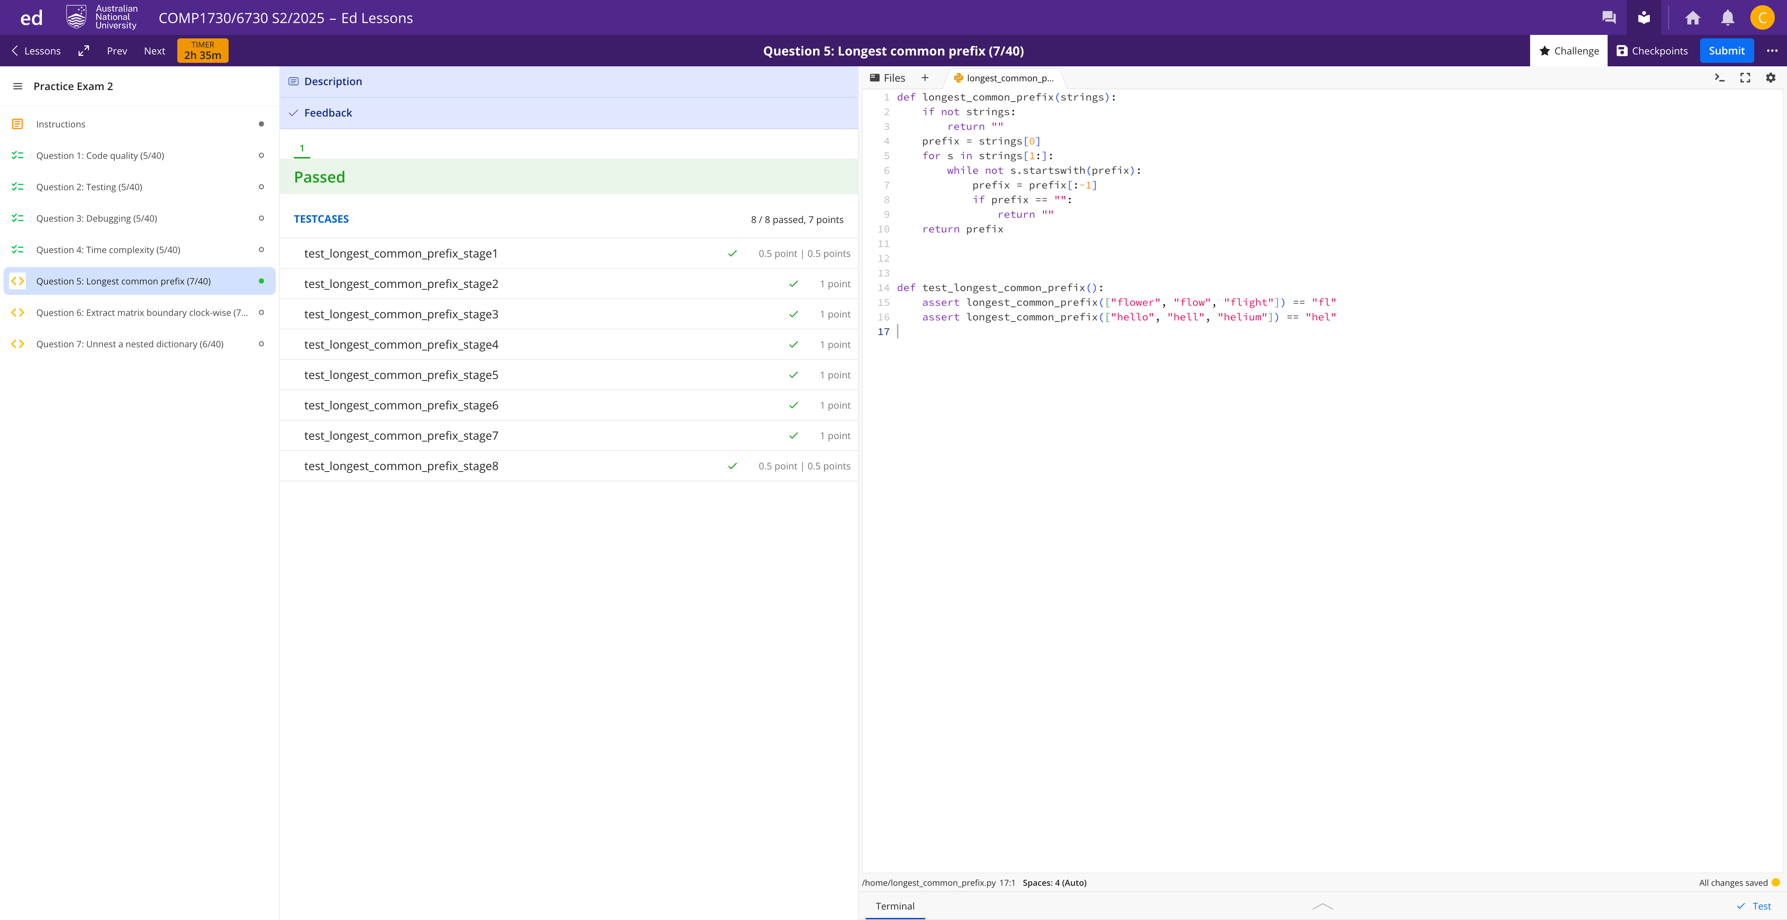
Task: Open Question 4: Time complexity
Action: pyautogui.click(x=139, y=250)
